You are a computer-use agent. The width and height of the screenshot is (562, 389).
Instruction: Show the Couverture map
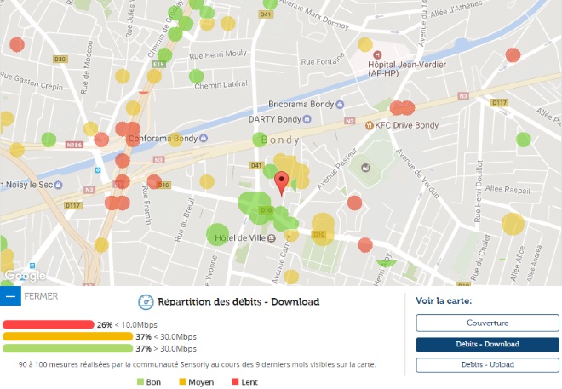pyautogui.click(x=487, y=323)
